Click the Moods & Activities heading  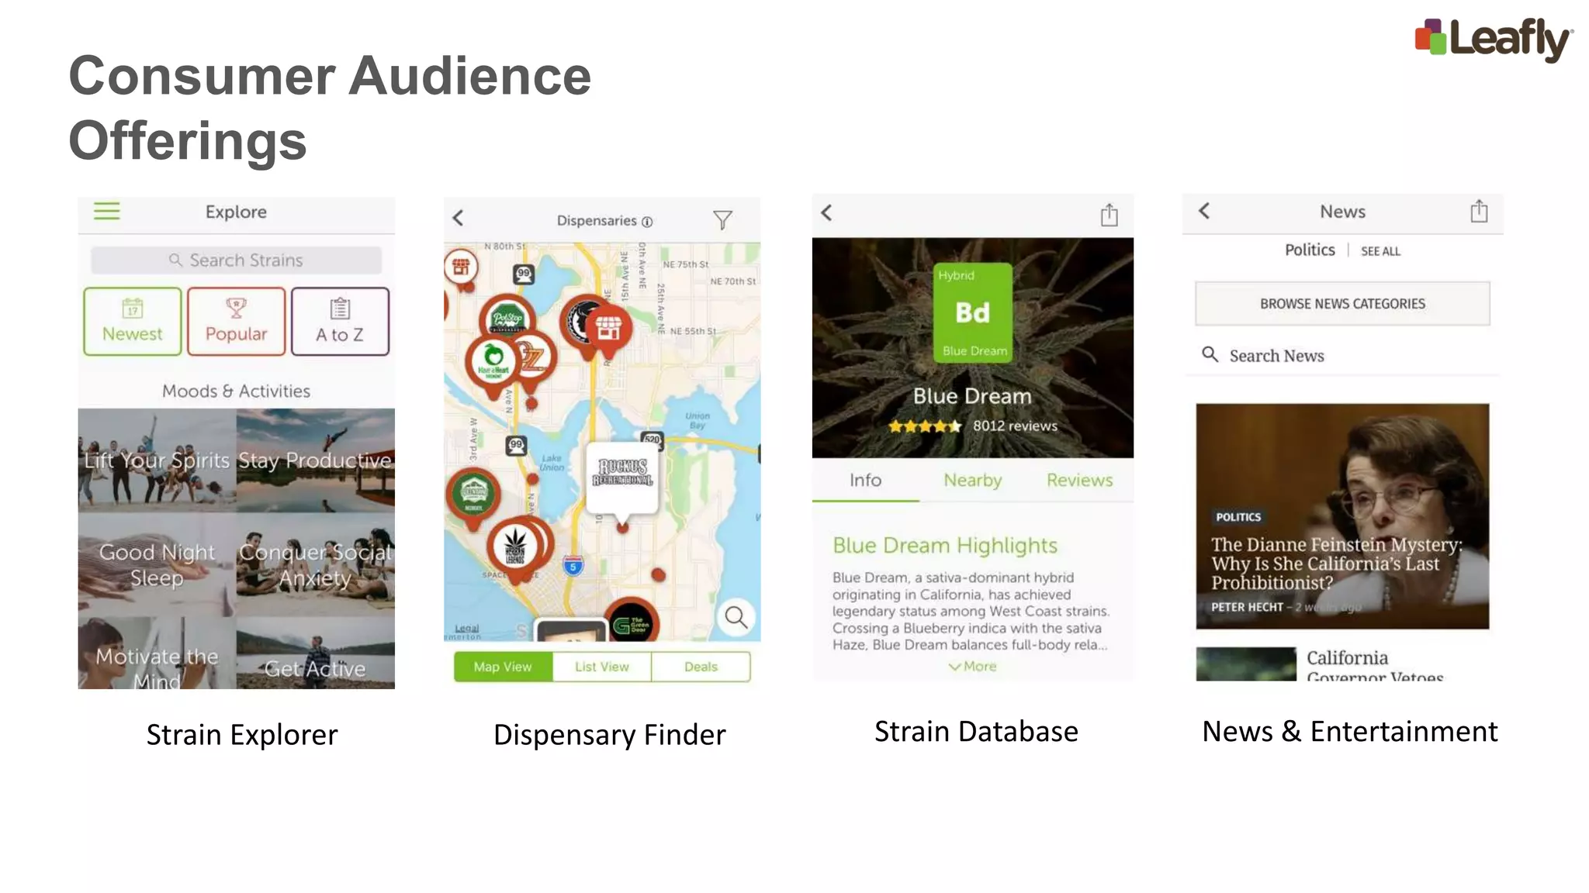(236, 391)
